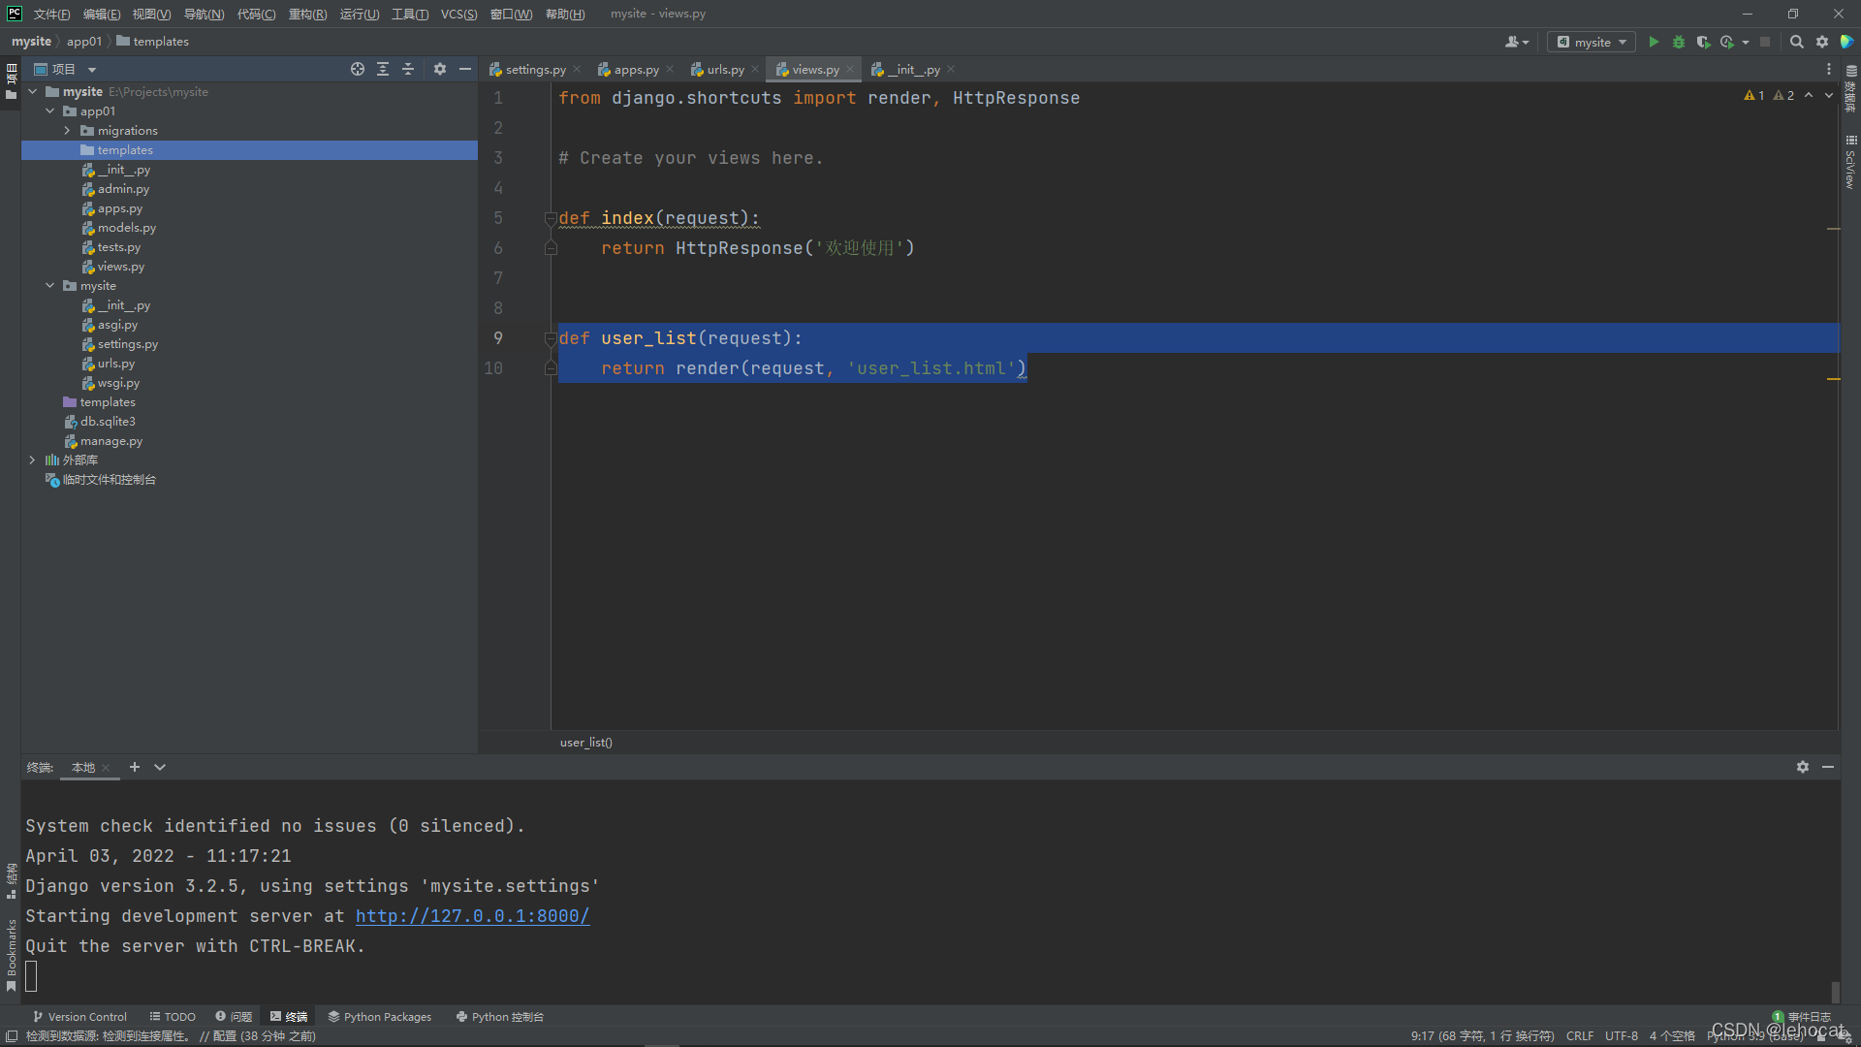Expand the migrations folder
The height and width of the screenshot is (1047, 1861).
[x=67, y=131]
